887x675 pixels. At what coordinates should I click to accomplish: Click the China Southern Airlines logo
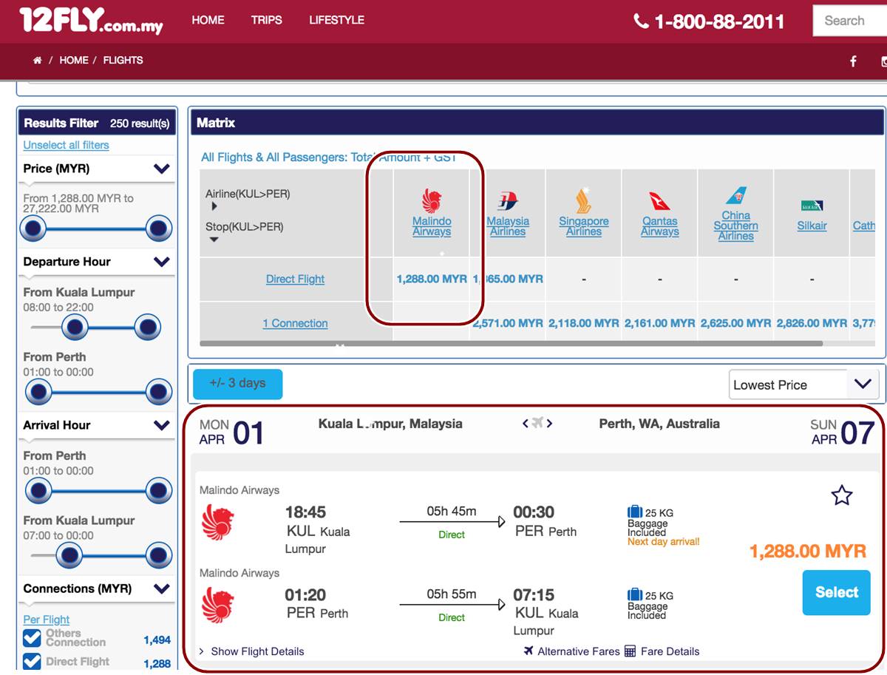(x=735, y=196)
